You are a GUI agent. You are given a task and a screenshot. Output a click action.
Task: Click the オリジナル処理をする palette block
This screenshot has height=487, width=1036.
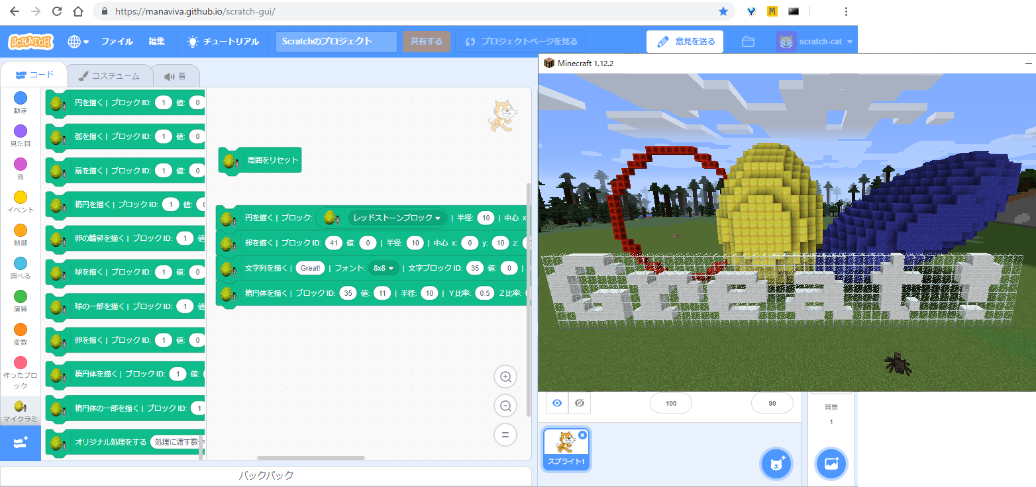(x=125, y=441)
